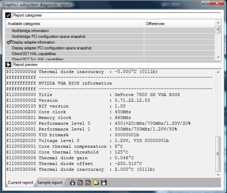
Task: Open a report with the yellow folder icon
Action: pos(96,183)
